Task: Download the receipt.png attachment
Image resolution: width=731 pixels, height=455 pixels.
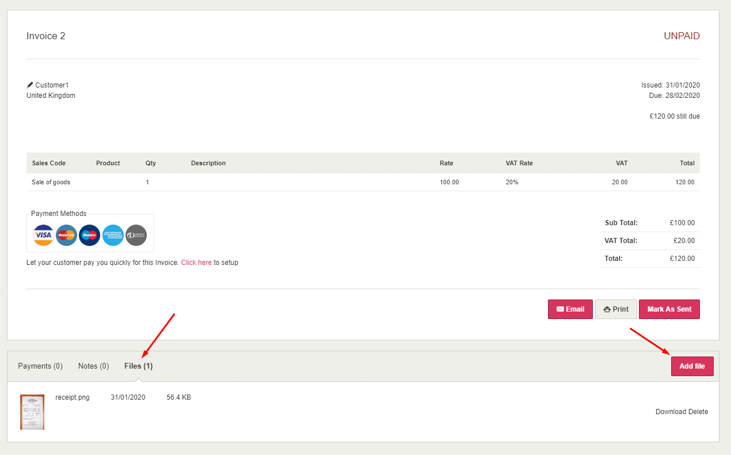Action: tap(671, 412)
